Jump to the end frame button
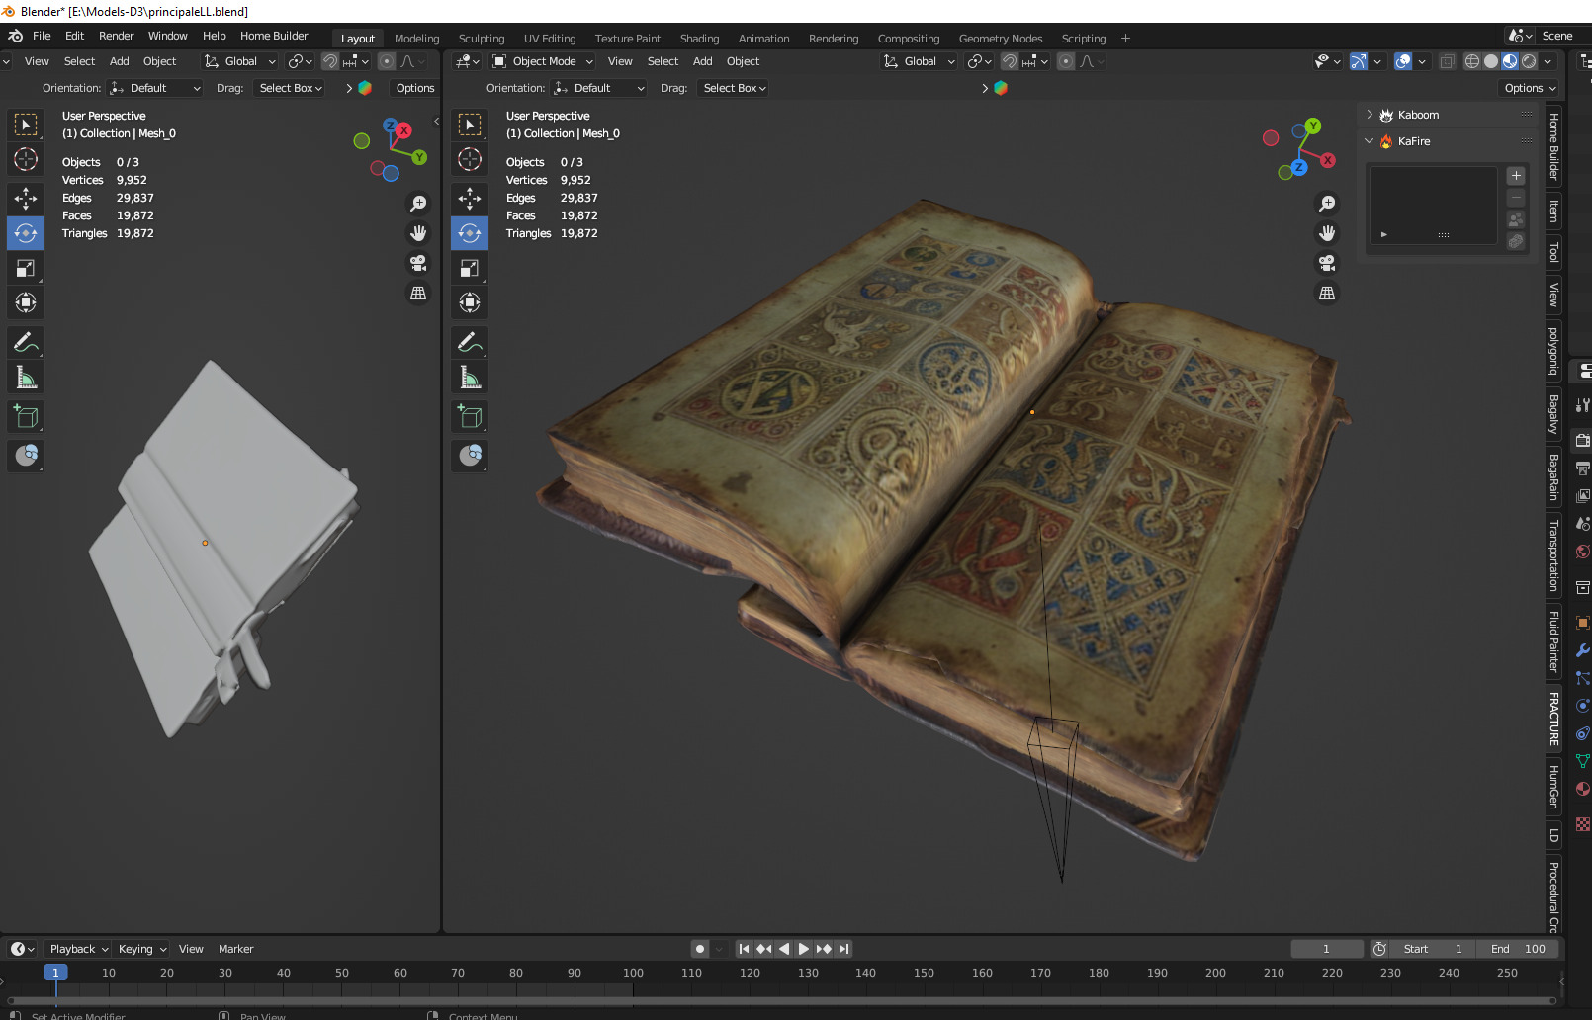This screenshot has height=1020, width=1592. [x=843, y=949]
